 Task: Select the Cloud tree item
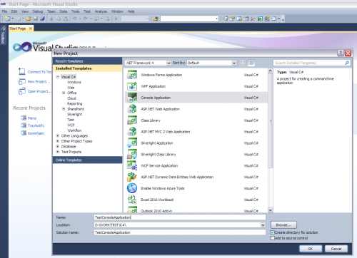pyautogui.click(x=71, y=98)
